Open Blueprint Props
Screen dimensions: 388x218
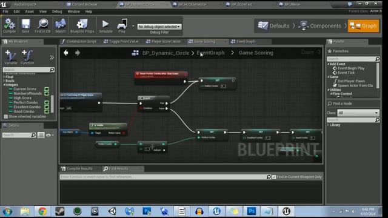click(x=82, y=25)
